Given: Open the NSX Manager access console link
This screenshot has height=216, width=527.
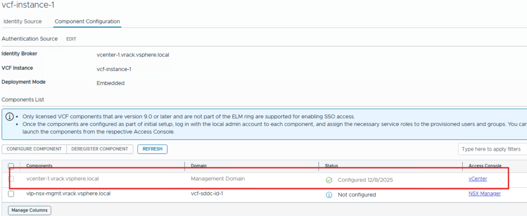Looking at the screenshot, I should (x=484, y=194).
